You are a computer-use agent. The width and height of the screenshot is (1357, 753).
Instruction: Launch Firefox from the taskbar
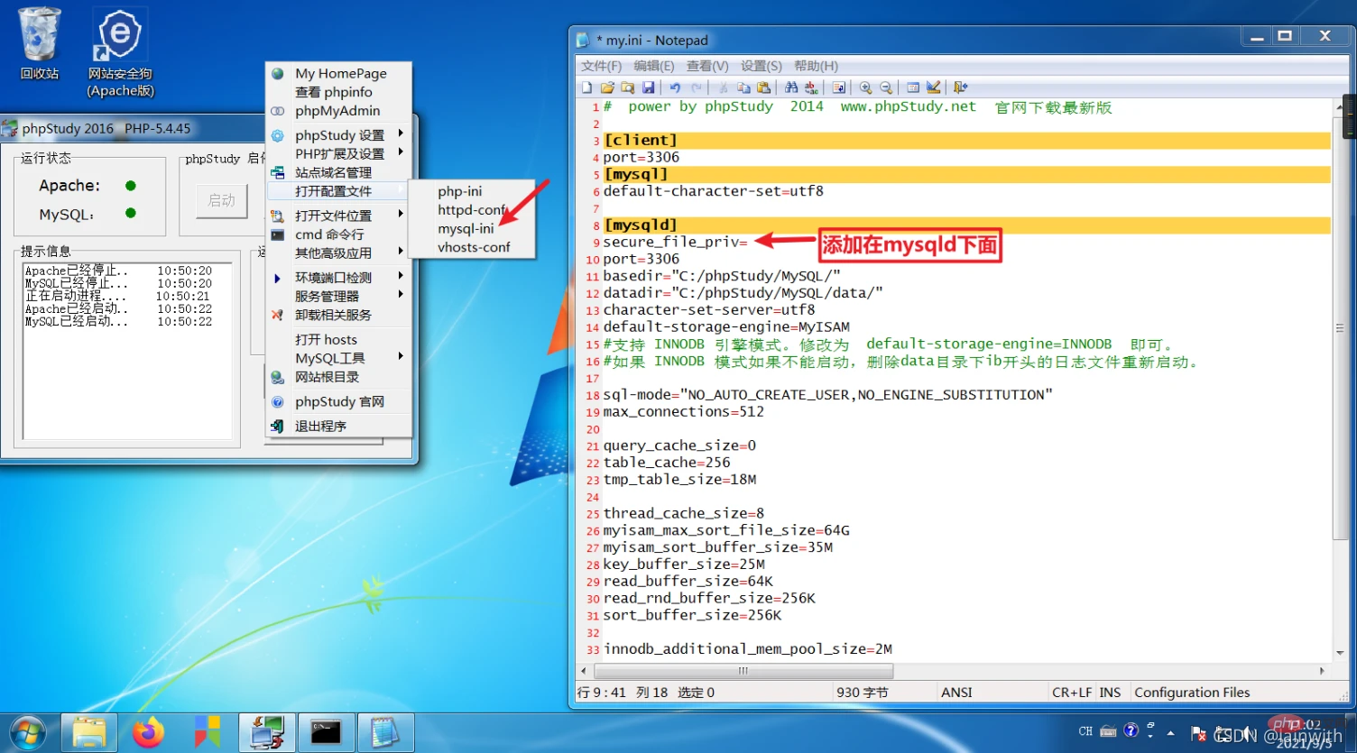coord(148,731)
